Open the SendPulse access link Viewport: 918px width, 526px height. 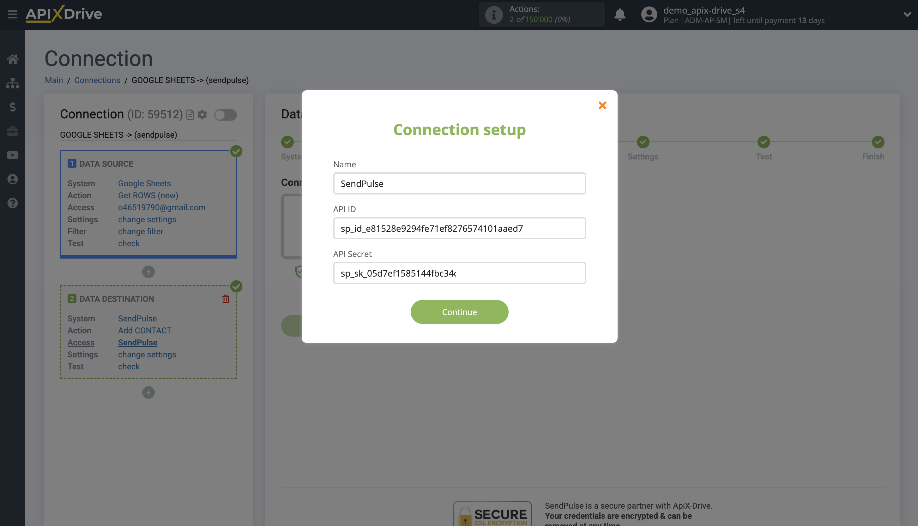[x=138, y=343]
